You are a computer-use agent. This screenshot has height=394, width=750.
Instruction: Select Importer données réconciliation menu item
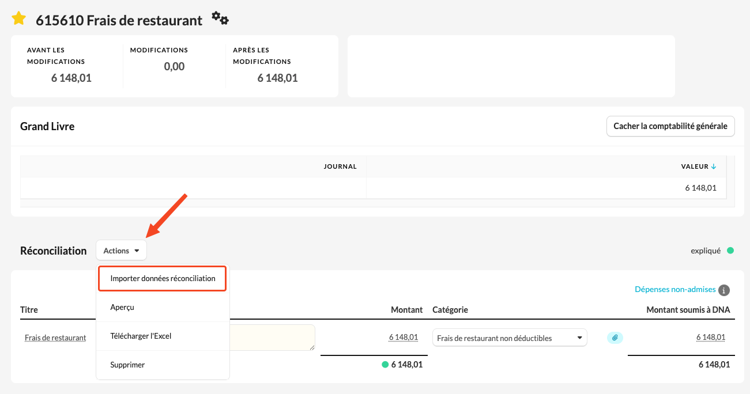[x=163, y=278]
